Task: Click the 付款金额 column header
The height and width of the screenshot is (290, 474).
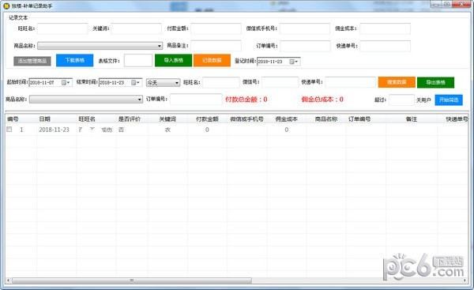Action: click(x=207, y=119)
